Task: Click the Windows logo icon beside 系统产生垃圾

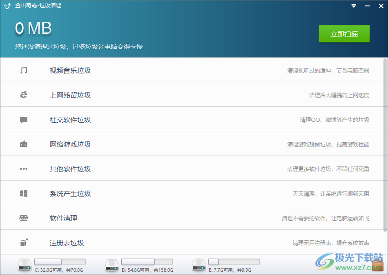Action: pos(24,193)
